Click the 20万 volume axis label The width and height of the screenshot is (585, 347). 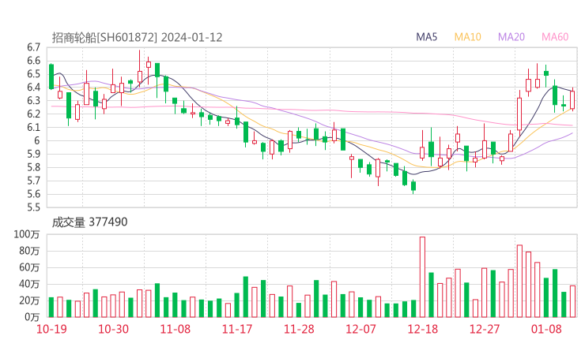click(29, 300)
